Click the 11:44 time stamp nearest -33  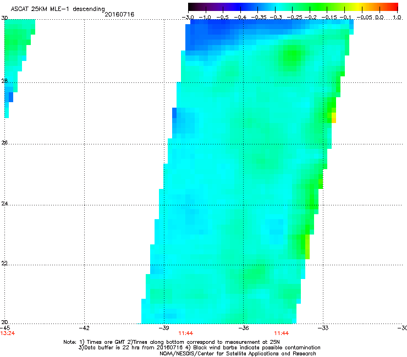point(282,333)
